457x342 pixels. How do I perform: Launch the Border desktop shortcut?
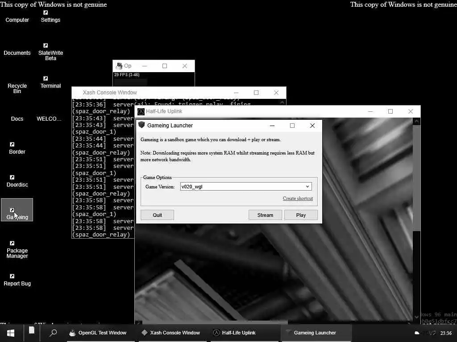coord(17,148)
